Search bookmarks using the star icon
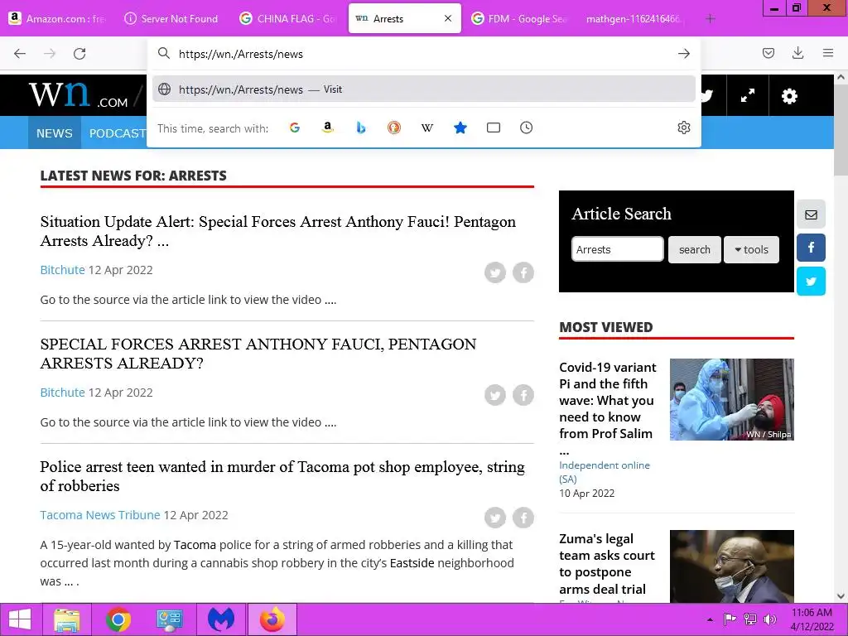 pyautogui.click(x=460, y=128)
